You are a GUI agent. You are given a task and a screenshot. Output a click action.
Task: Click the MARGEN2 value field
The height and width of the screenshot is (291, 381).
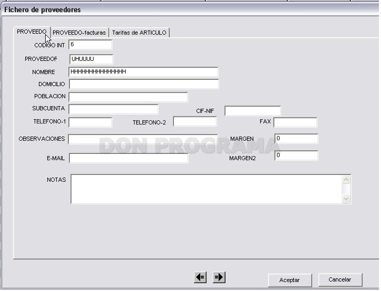(x=296, y=155)
